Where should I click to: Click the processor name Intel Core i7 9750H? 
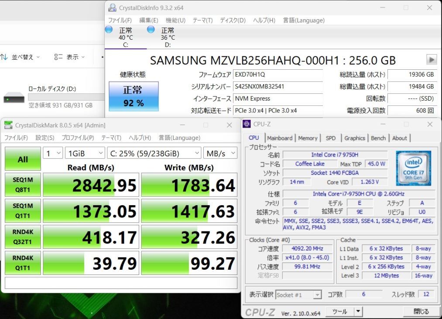(x=335, y=155)
